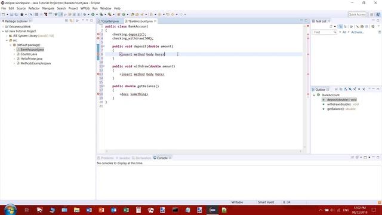The width and height of the screenshot is (382, 215).
Task: Open the Navigate menu
Action: point(48,8)
